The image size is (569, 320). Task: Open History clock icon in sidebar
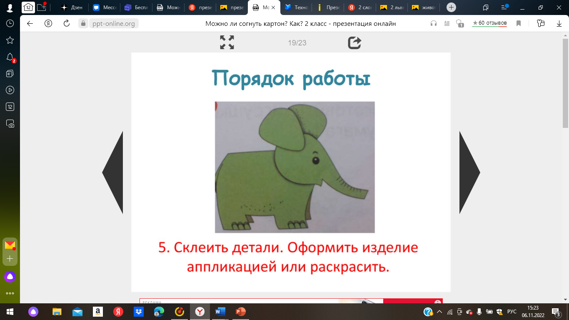10,23
